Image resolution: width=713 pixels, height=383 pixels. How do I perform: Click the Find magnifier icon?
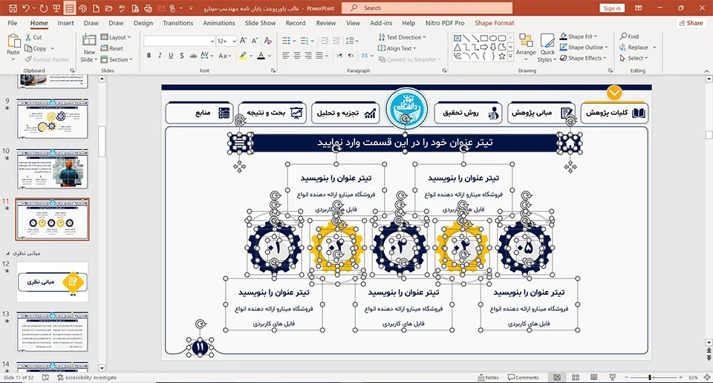pyautogui.click(x=623, y=36)
